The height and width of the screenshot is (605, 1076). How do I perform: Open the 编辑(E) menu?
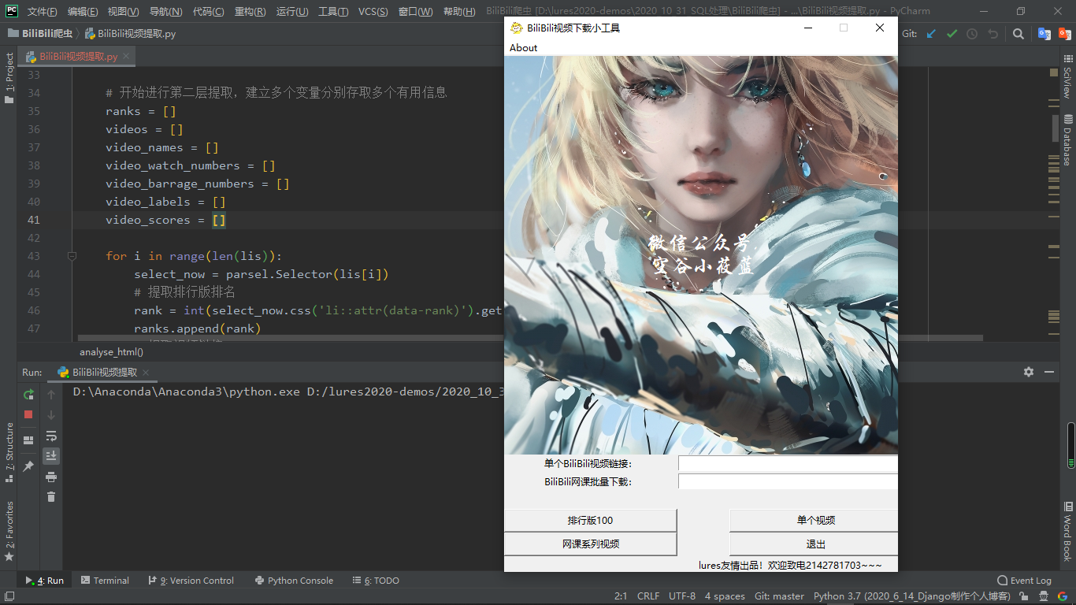point(83,11)
